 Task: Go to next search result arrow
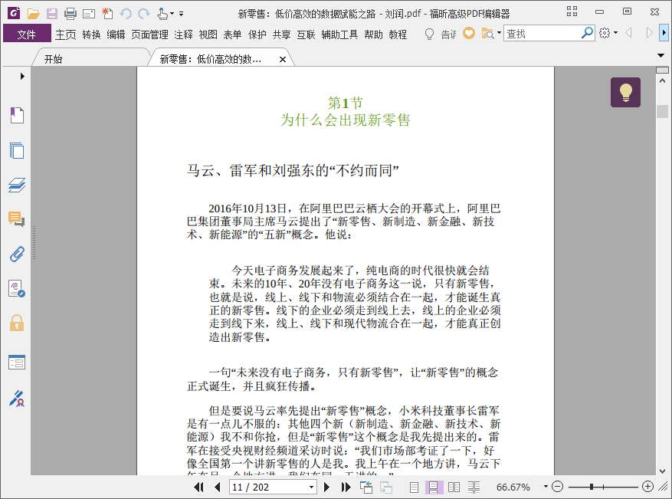(x=649, y=33)
